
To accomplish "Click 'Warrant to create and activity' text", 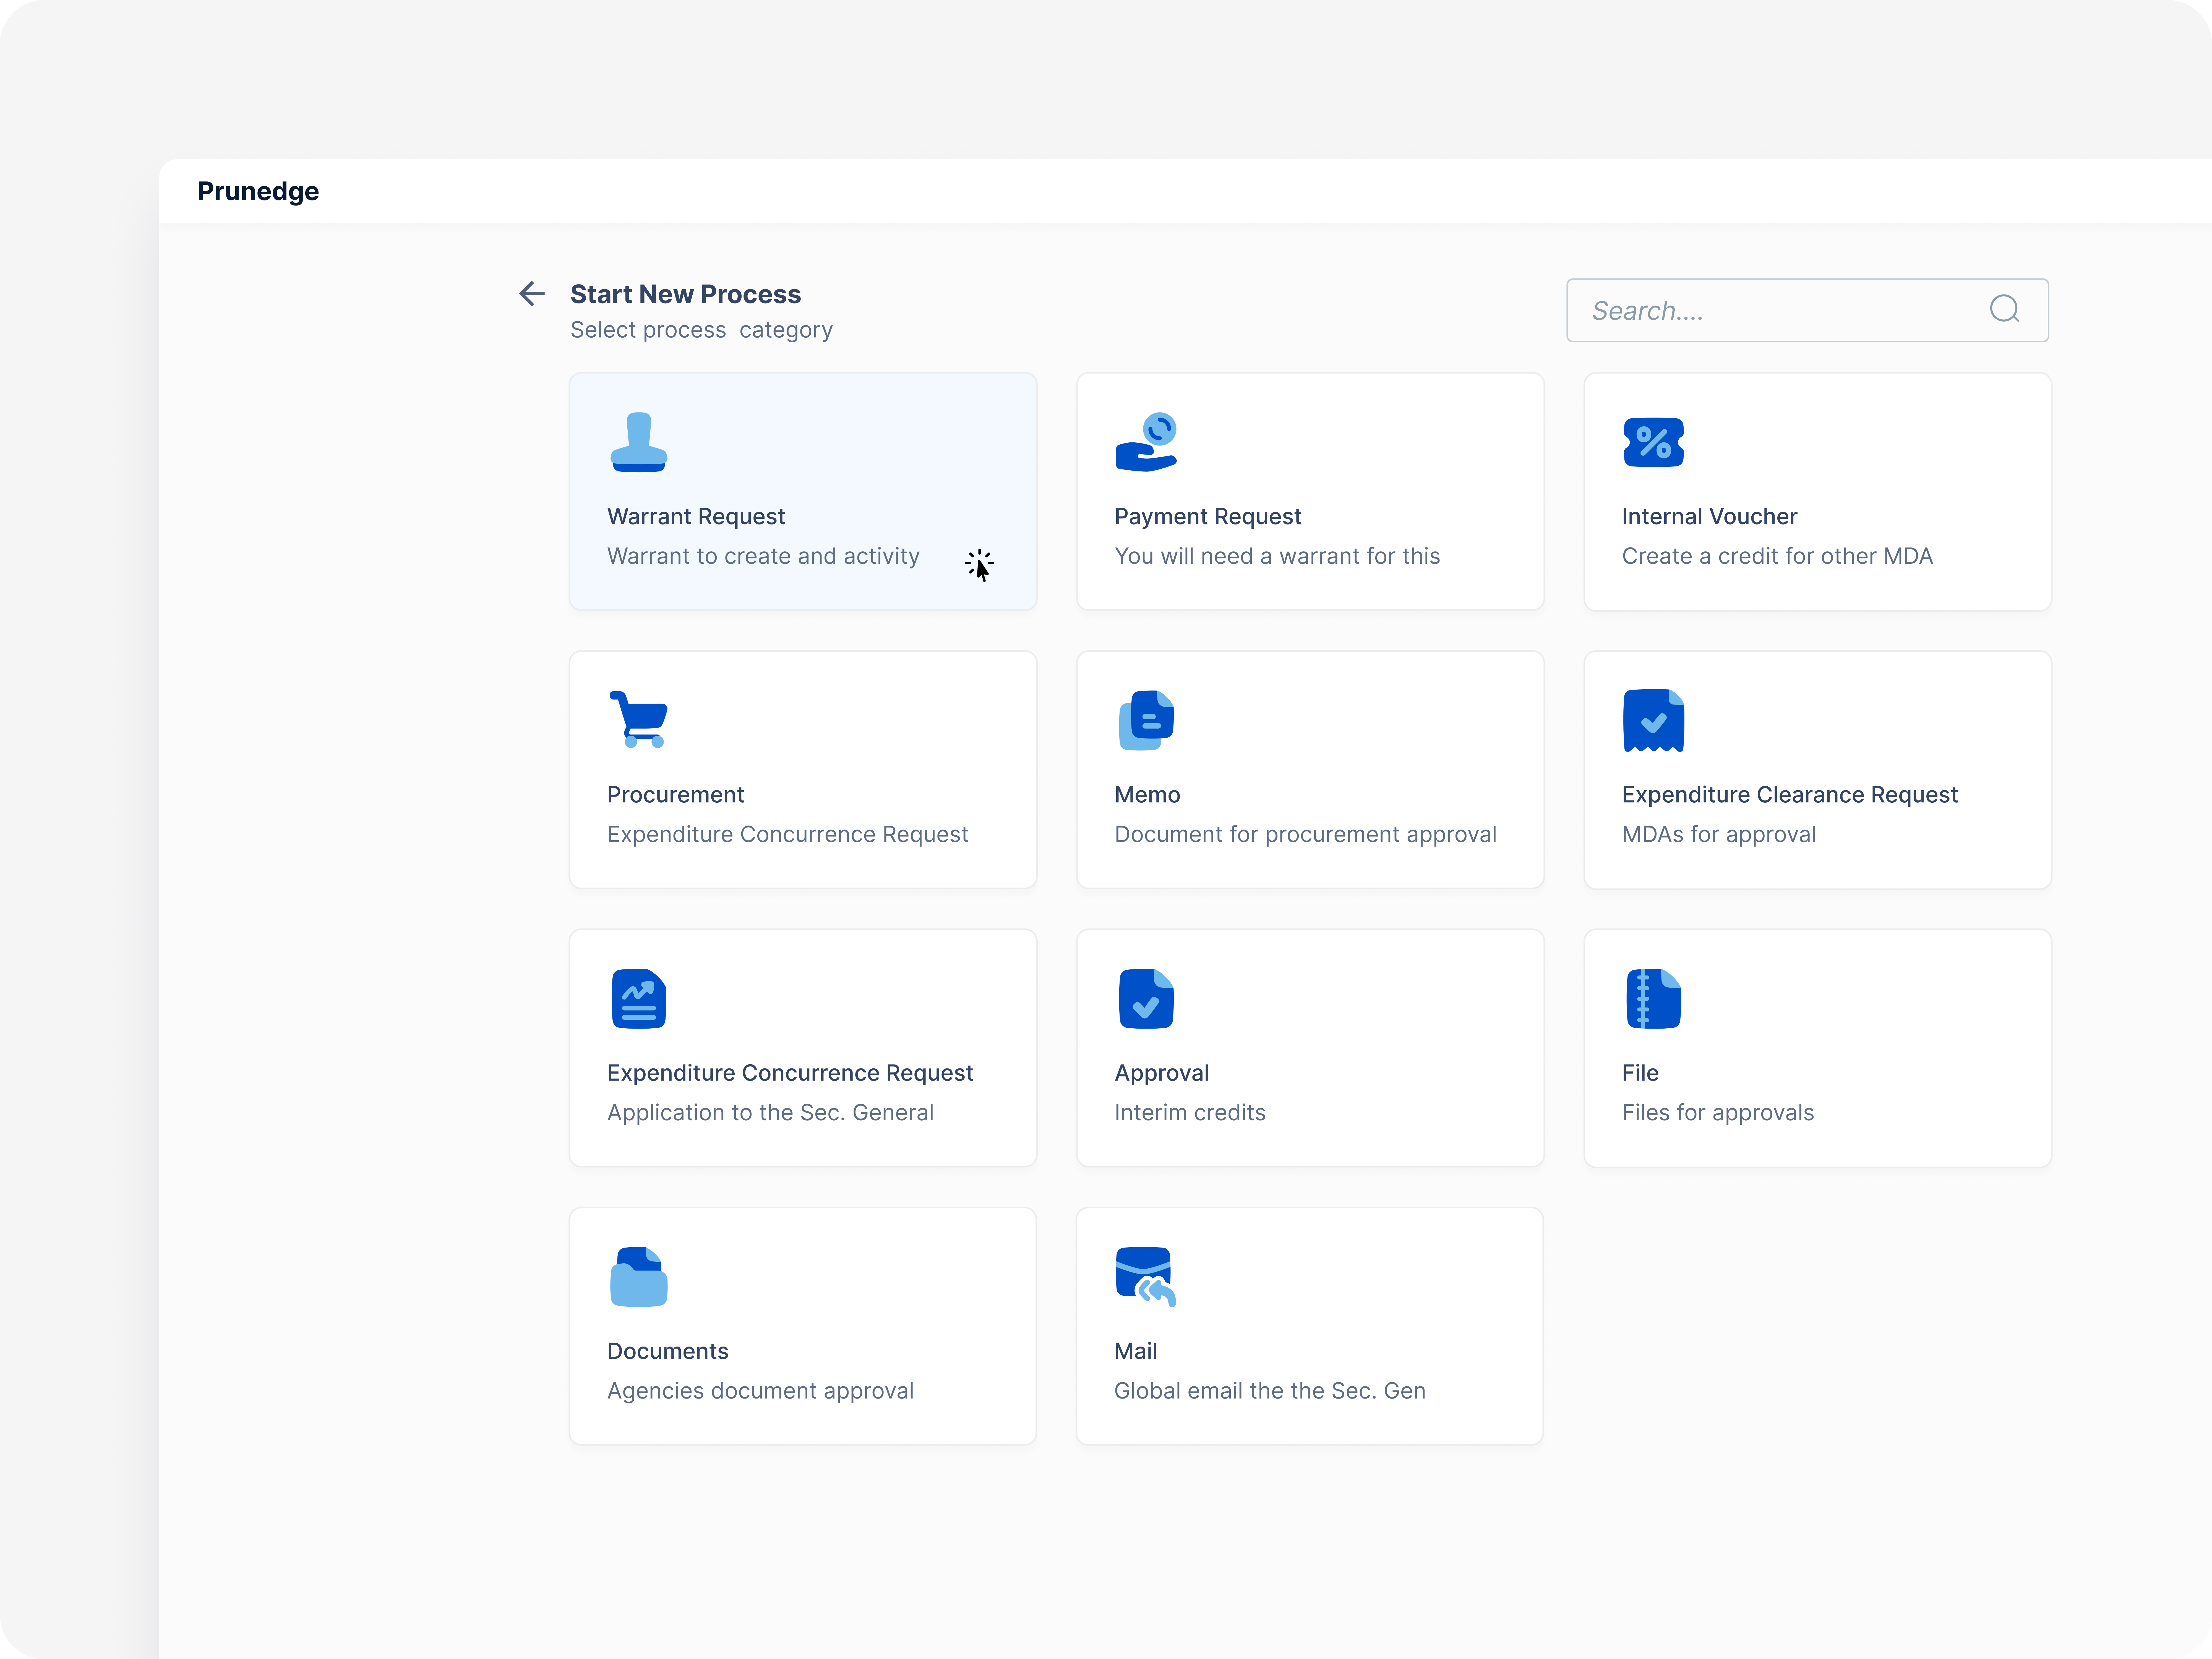I will [763, 556].
